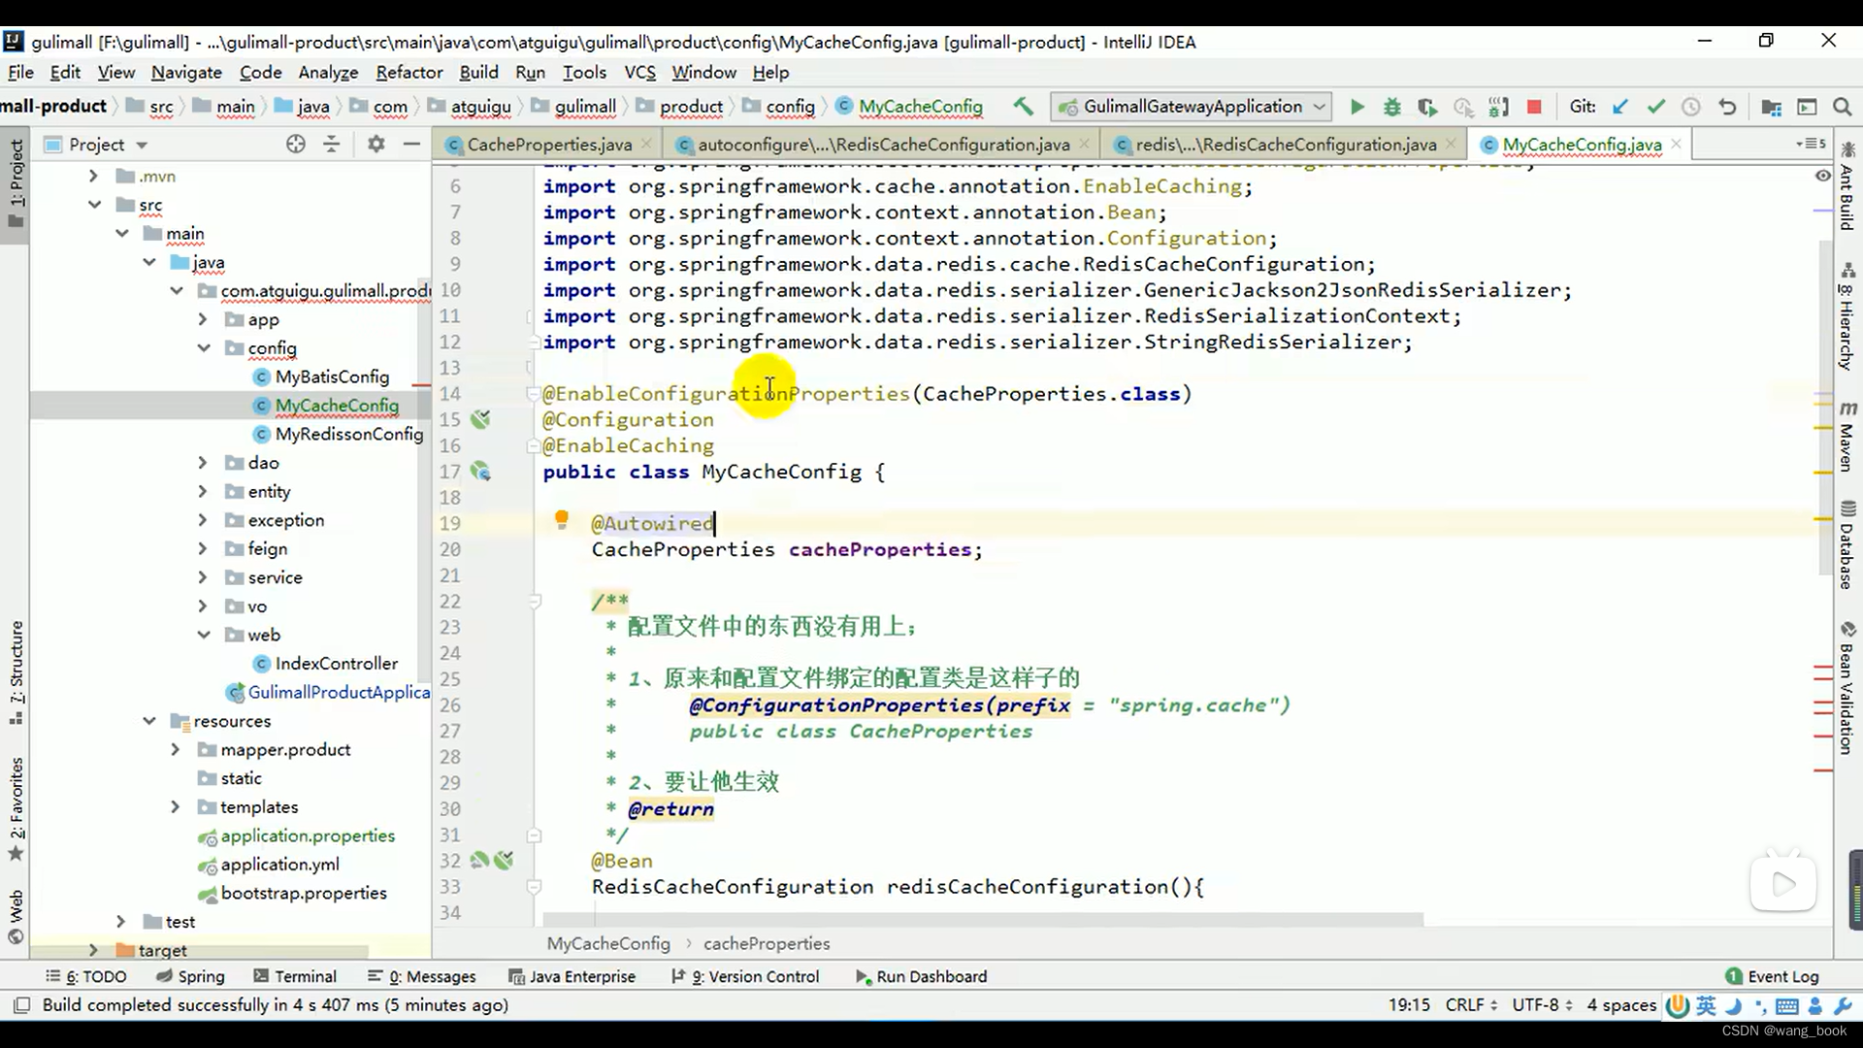The image size is (1863, 1048).
Task: Open the Hierarchy side panel
Action: click(1847, 316)
